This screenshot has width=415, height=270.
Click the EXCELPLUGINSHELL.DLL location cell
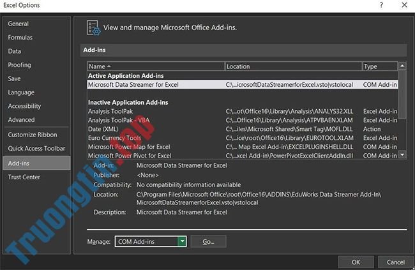coord(289,147)
